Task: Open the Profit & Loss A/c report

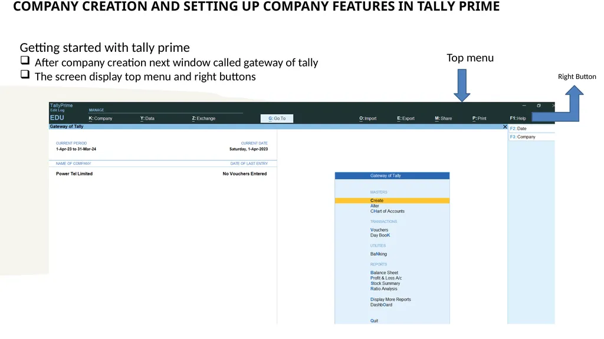Action: pyautogui.click(x=386, y=278)
